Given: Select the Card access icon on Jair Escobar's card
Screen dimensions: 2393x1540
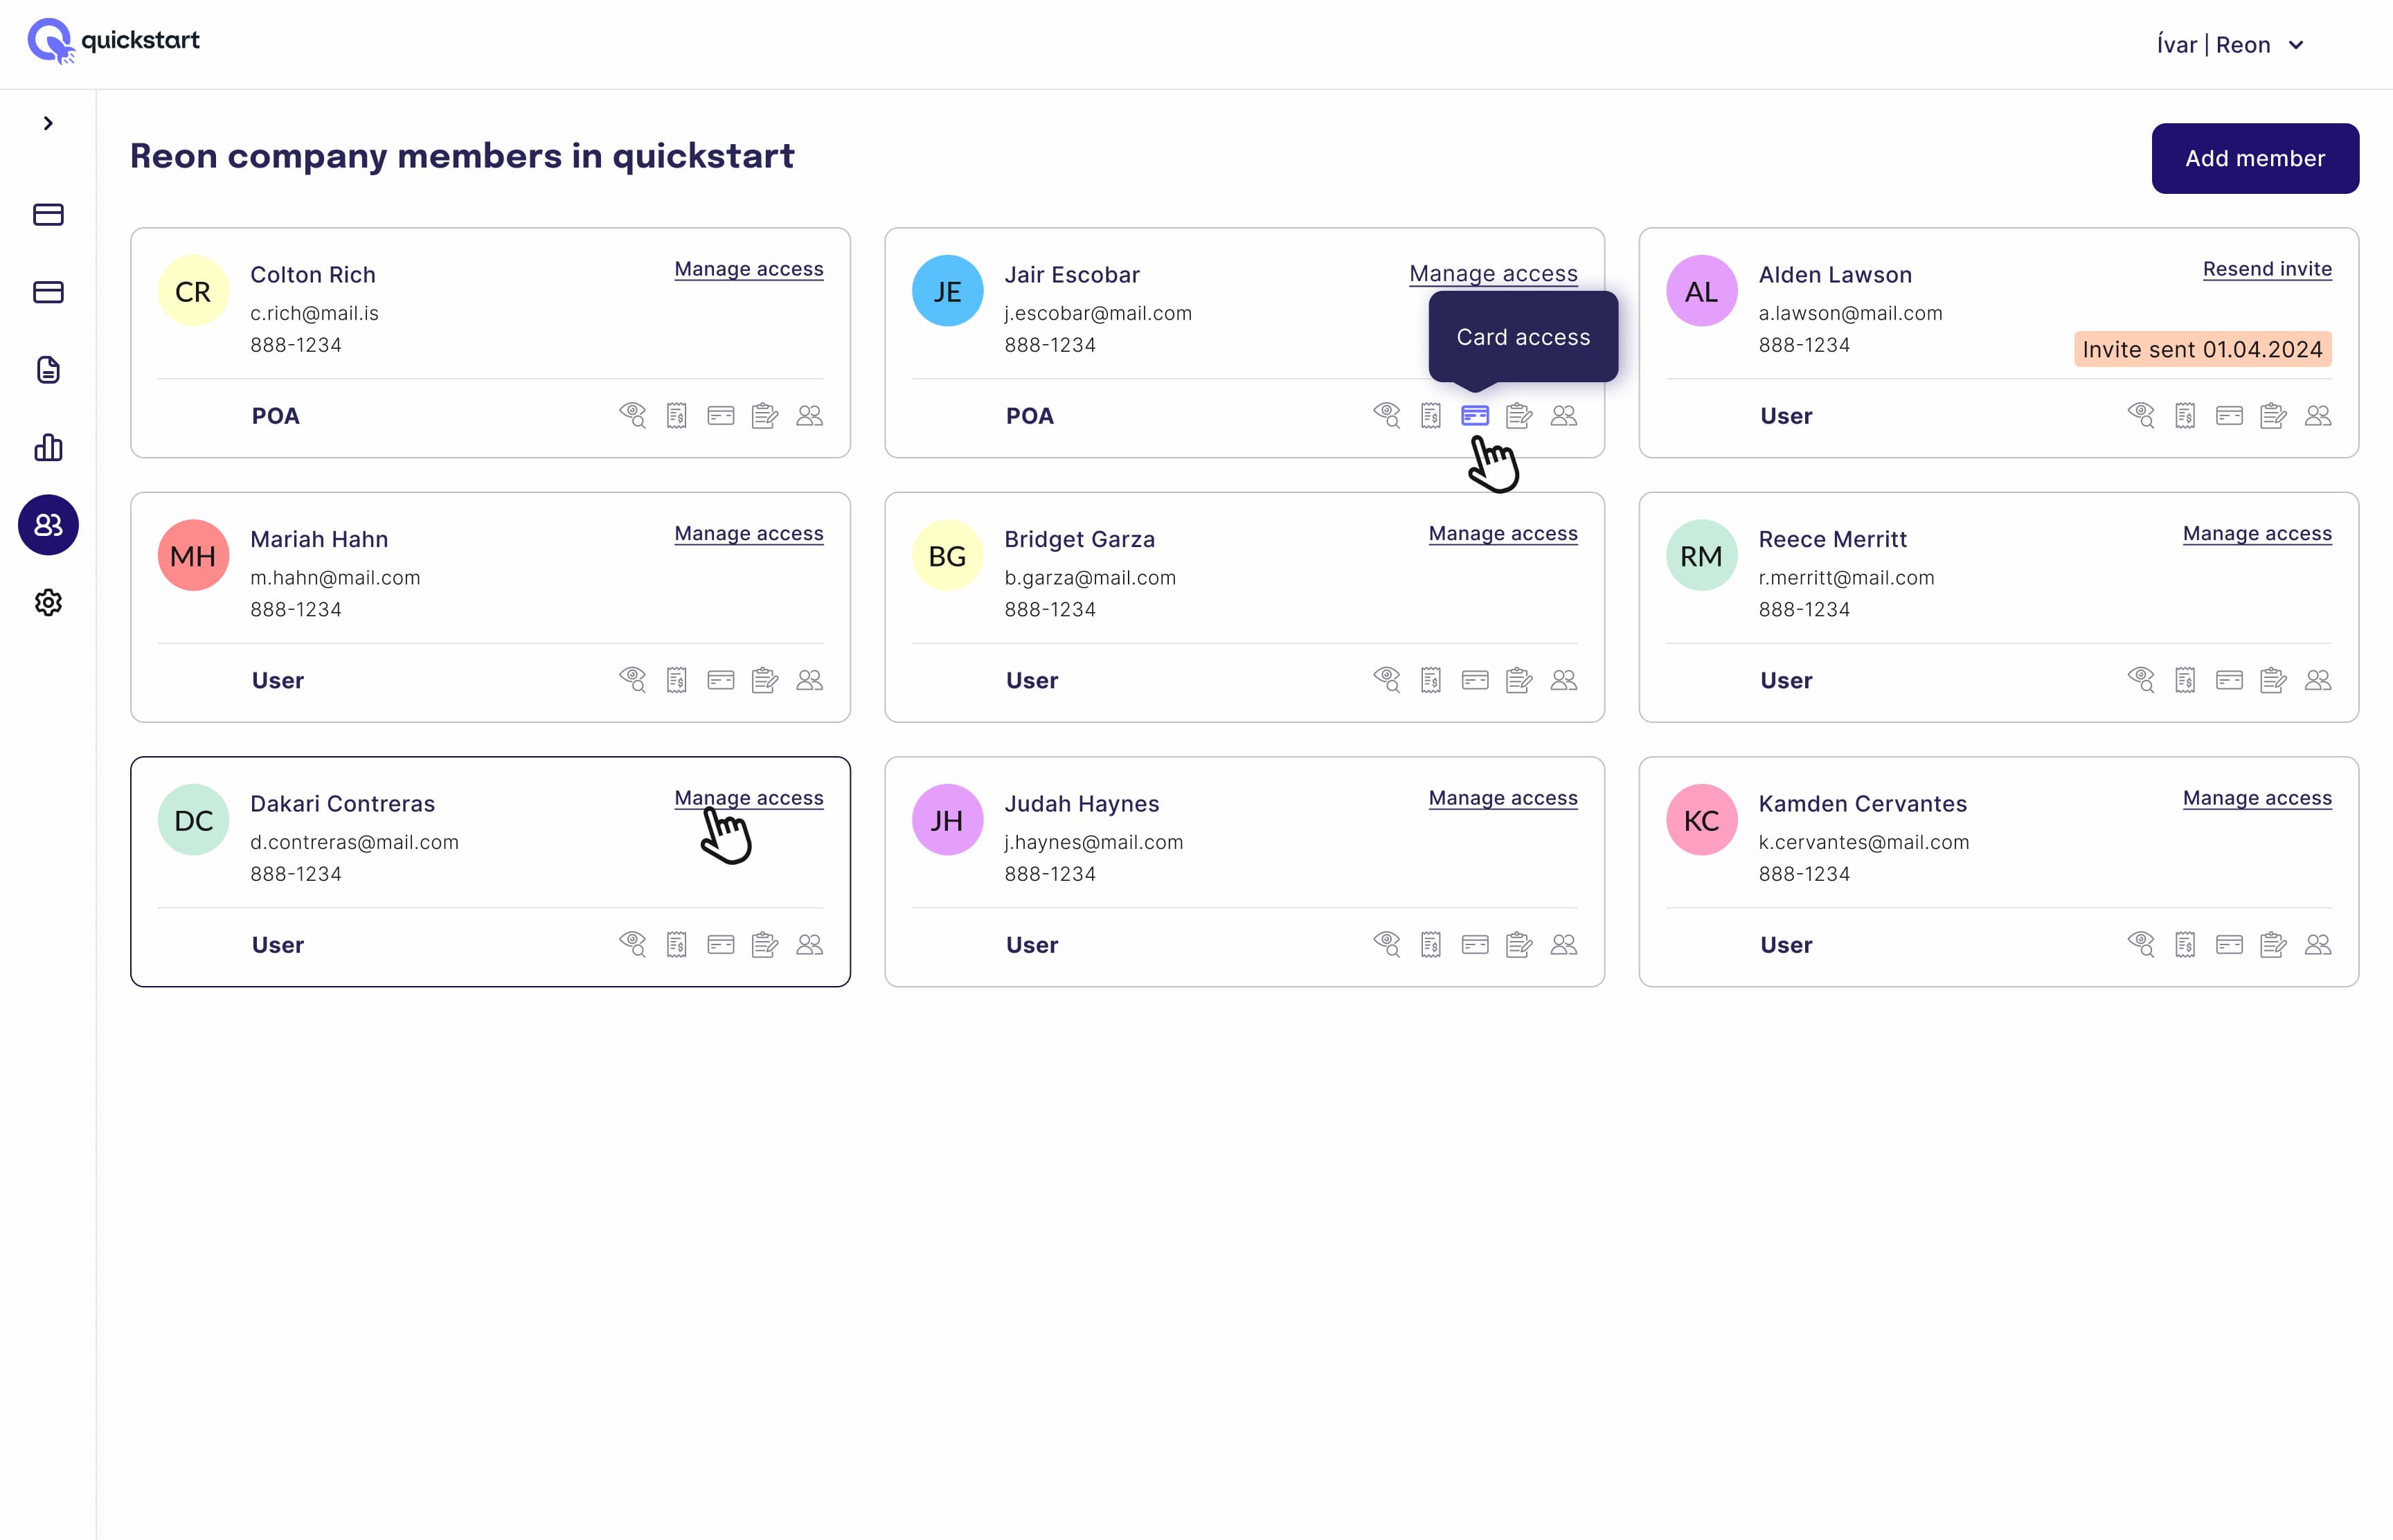Looking at the screenshot, I should tap(1475, 415).
